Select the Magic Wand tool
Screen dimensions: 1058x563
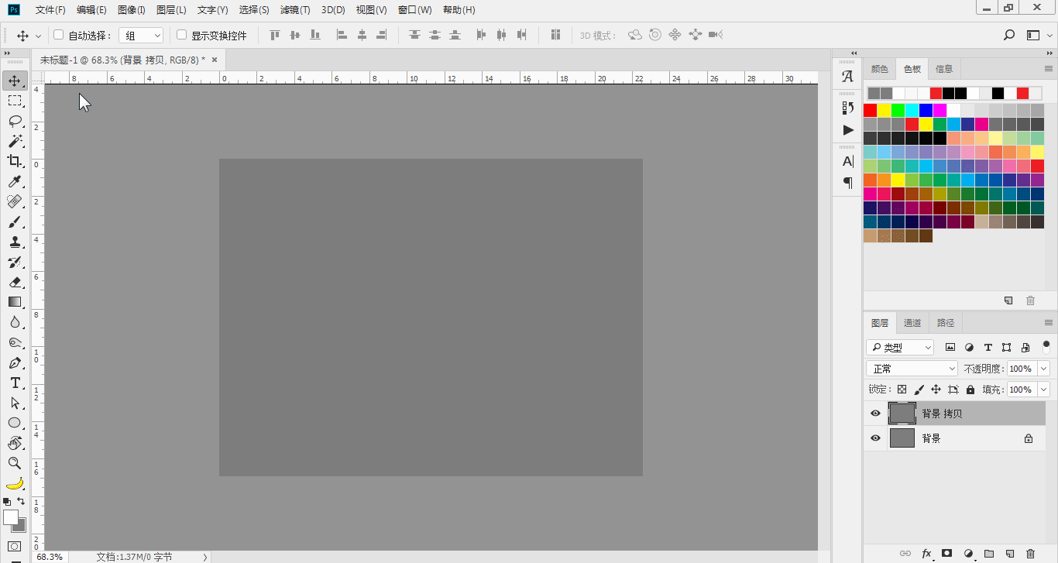click(15, 141)
